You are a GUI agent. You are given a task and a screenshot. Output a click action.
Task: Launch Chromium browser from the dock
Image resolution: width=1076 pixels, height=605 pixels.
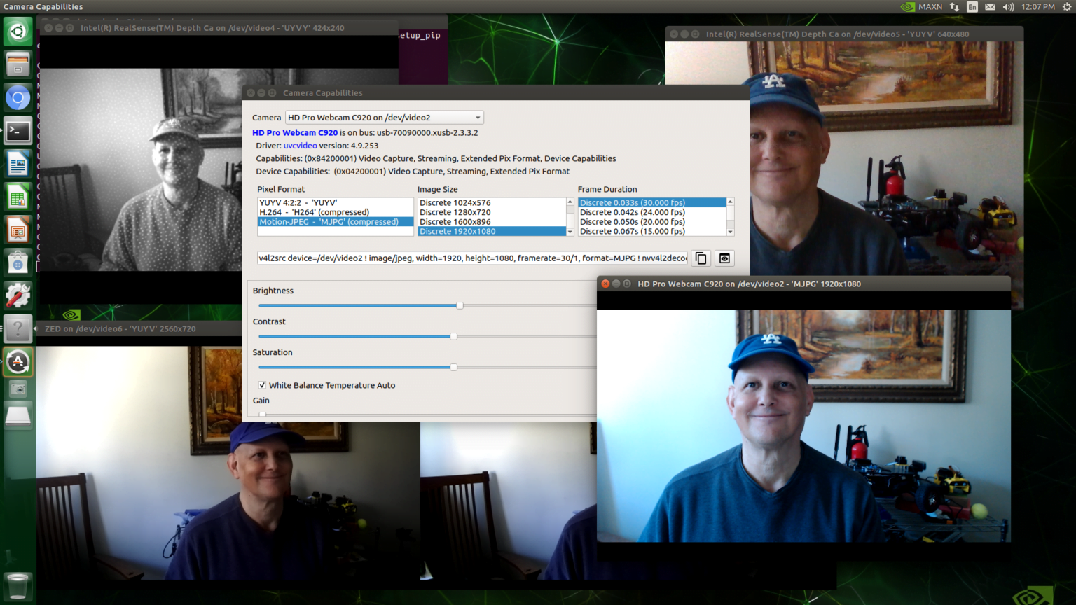tap(18, 97)
